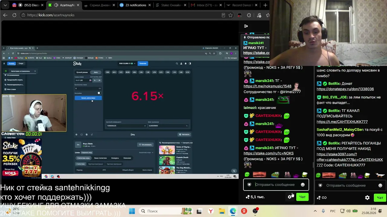Switch to the Gmail Inbox (571) tab
The height and width of the screenshot is (217, 387).
pyautogui.click(x=206, y=5)
